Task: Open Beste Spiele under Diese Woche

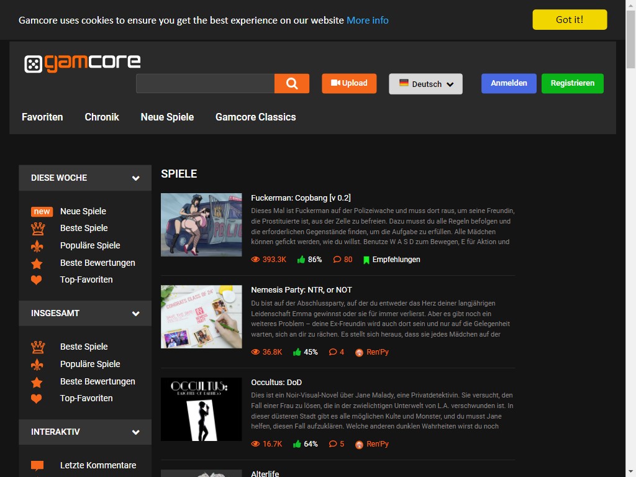Action: click(84, 229)
